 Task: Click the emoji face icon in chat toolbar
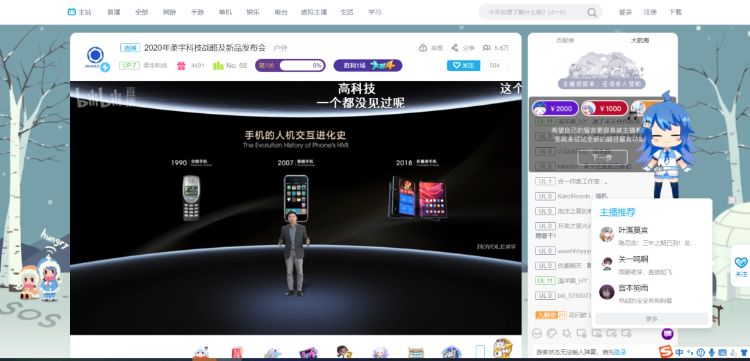coord(537,334)
